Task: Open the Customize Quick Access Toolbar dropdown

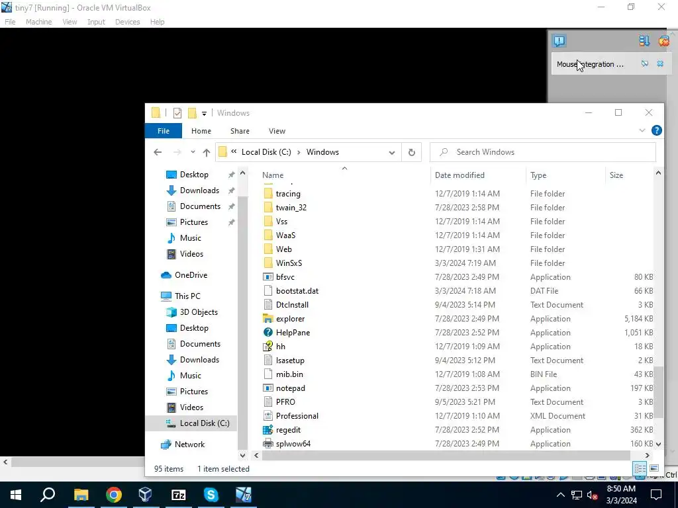Action: [204, 114]
